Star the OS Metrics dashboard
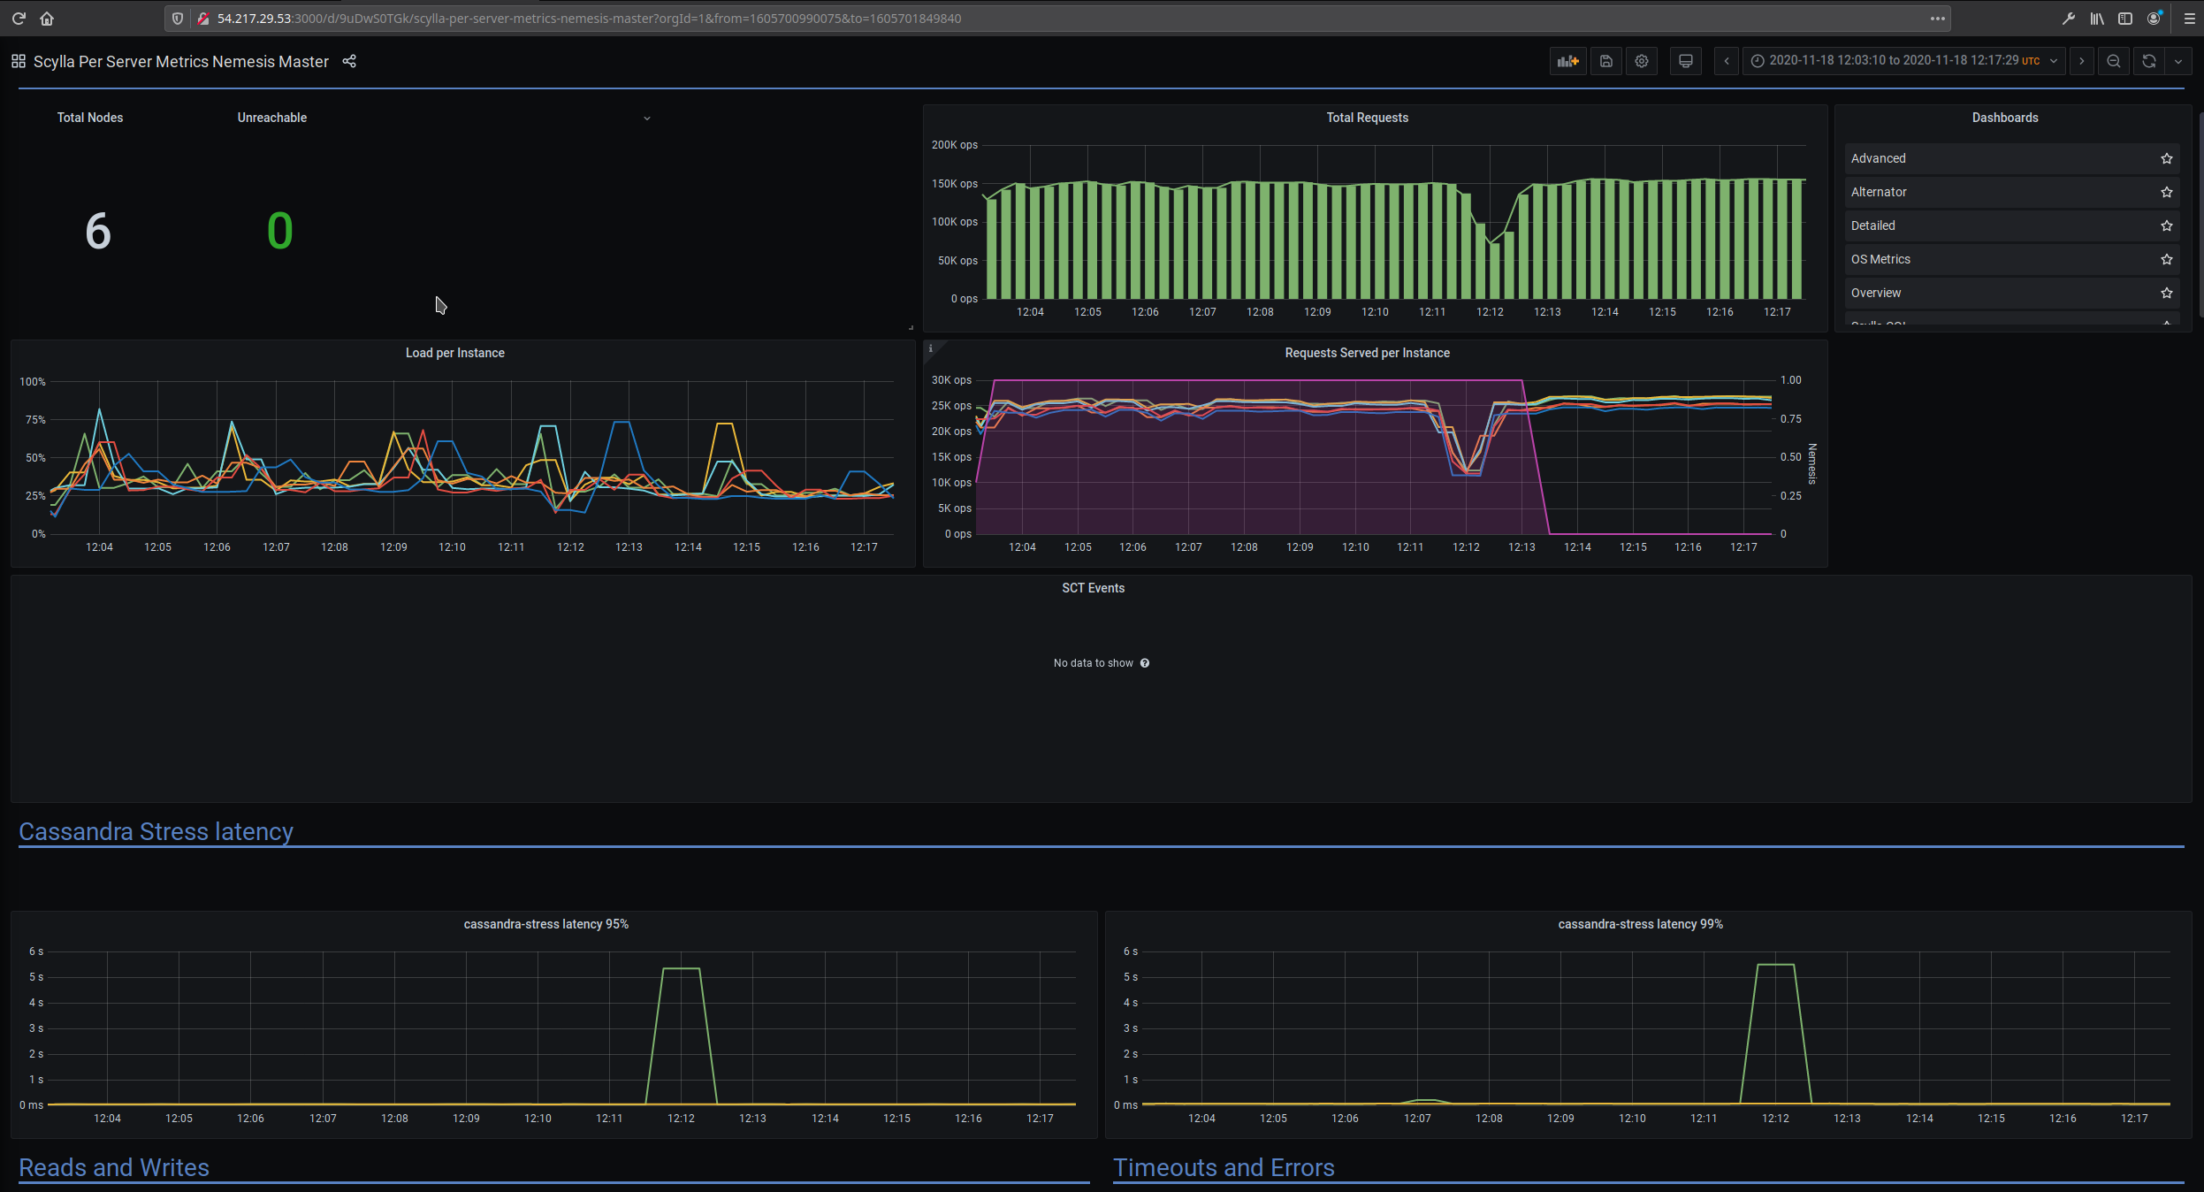Viewport: 2204px width, 1192px height. [2166, 259]
